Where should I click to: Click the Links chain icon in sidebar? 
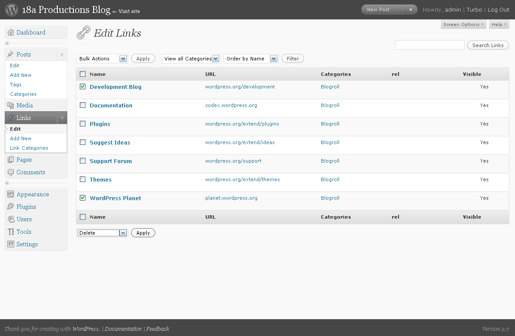point(11,118)
